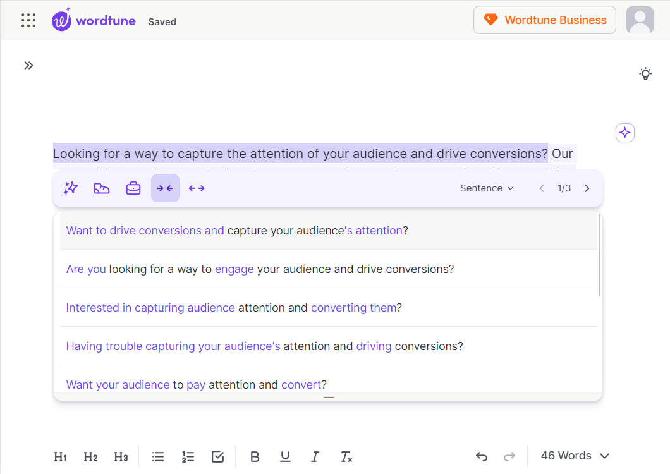The width and height of the screenshot is (670, 474).
Task: Open suggestions with the lightbulb icon
Action: pos(645,73)
